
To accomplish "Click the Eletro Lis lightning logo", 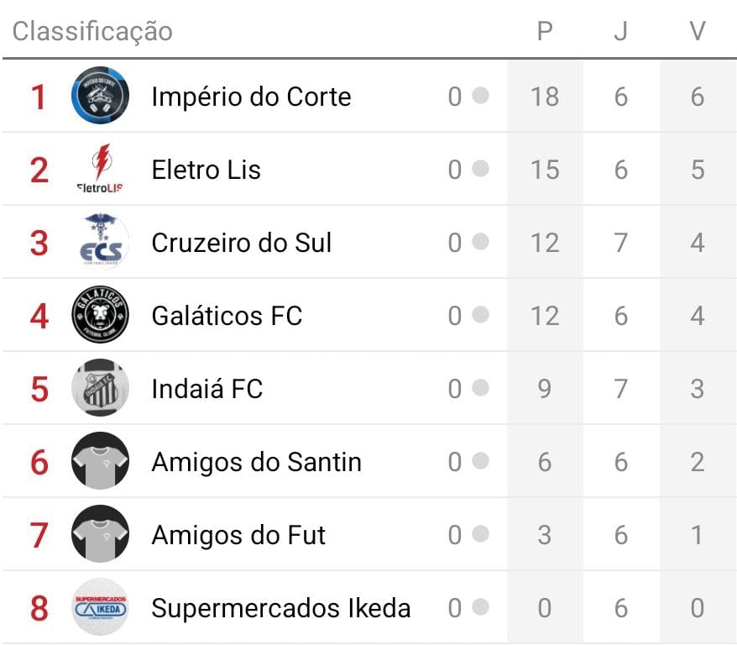I will (100, 169).
